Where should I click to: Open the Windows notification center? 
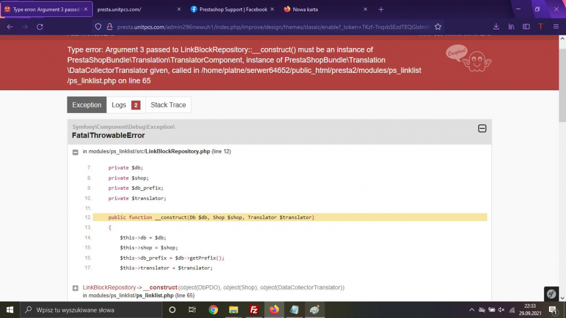(x=553, y=310)
